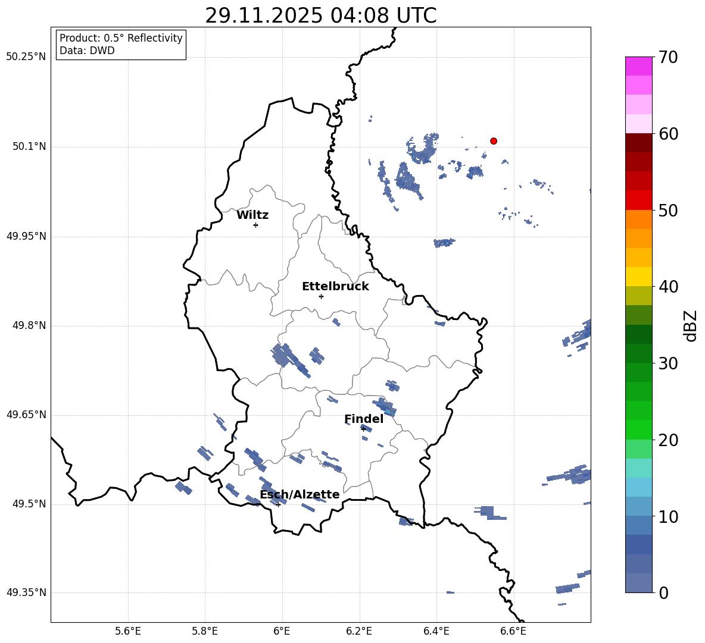
Task: Click the dark maroon swatch below 60
Action: coord(638,143)
